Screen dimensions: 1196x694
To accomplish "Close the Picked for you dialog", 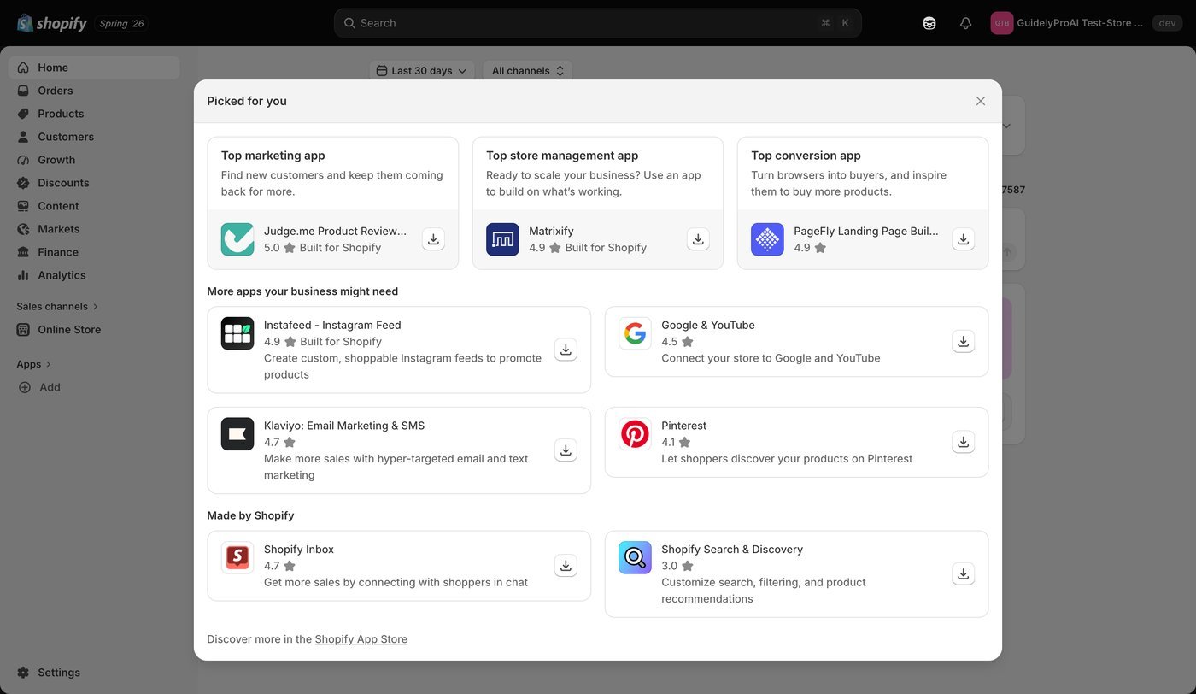I will click(x=981, y=101).
